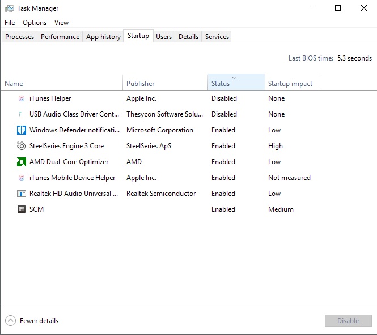Select the iTunes Helper row name
377x335 pixels.
point(50,98)
